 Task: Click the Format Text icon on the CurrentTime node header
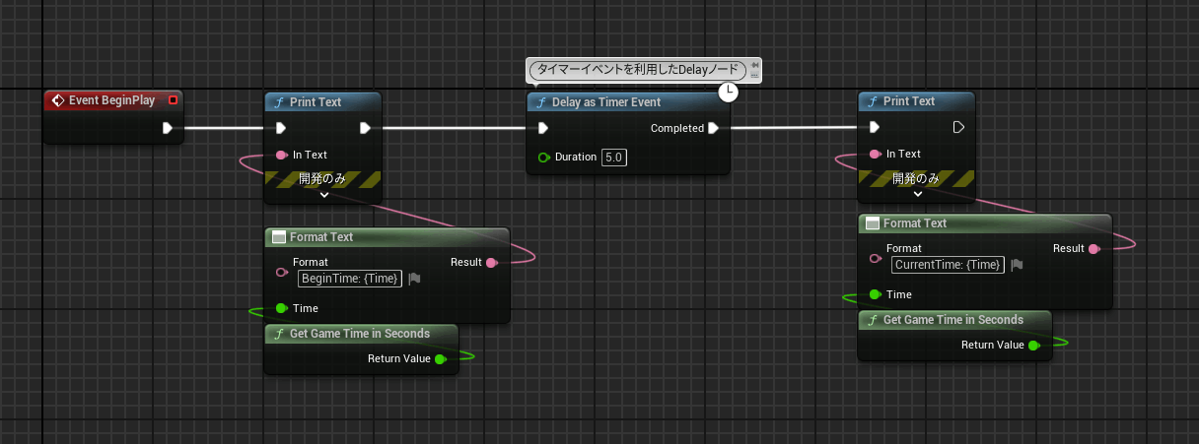(873, 223)
